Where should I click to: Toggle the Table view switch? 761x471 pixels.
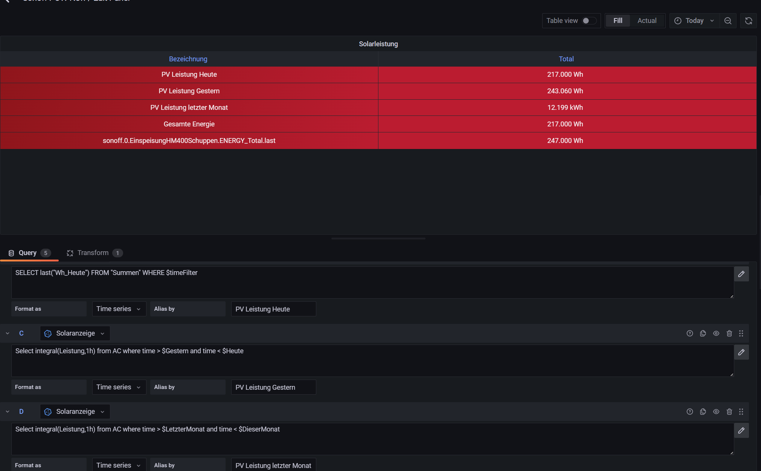(x=589, y=21)
